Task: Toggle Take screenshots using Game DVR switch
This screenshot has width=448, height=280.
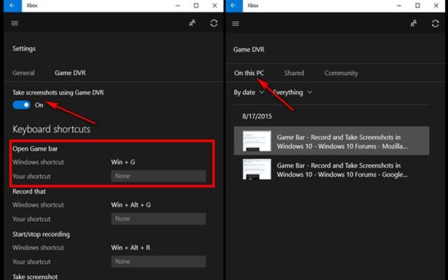Action: (21, 105)
